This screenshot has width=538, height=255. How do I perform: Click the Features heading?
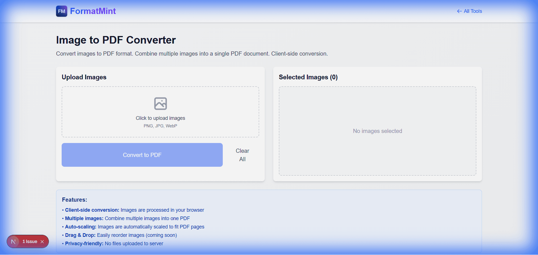click(75, 199)
